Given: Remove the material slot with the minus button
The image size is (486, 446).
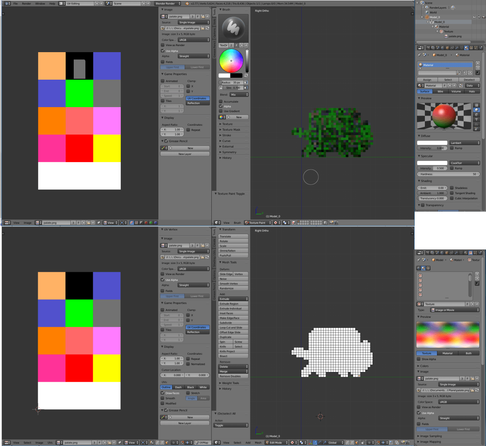Looking at the screenshot, I should (477, 68).
